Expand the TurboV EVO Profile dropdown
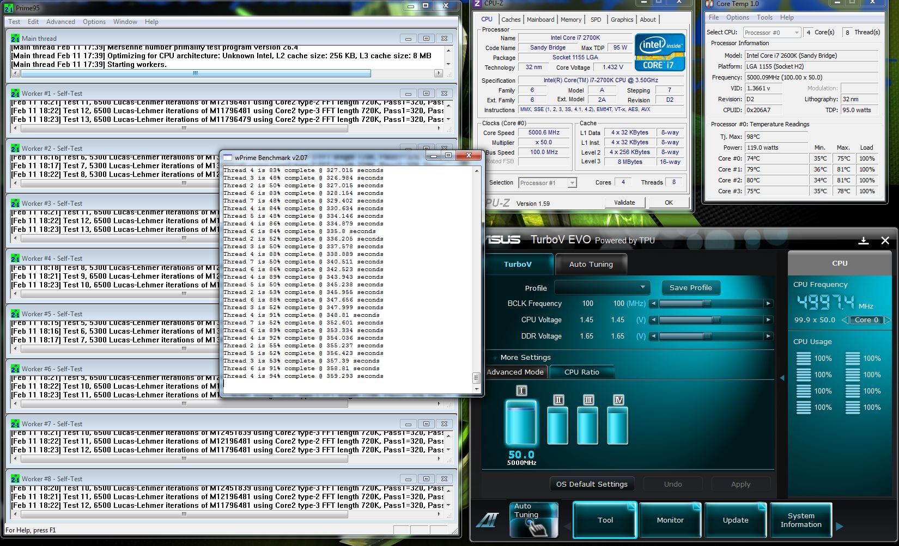The width and height of the screenshot is (899, 546). 602,287
